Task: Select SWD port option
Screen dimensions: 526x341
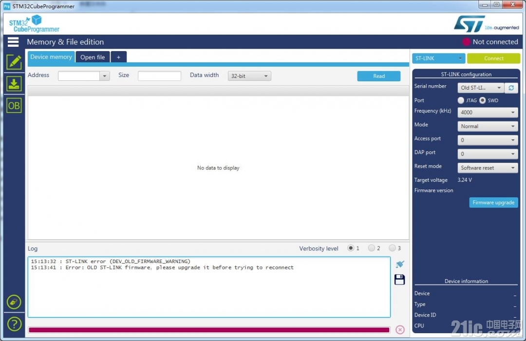Action: tap(482, 100)
